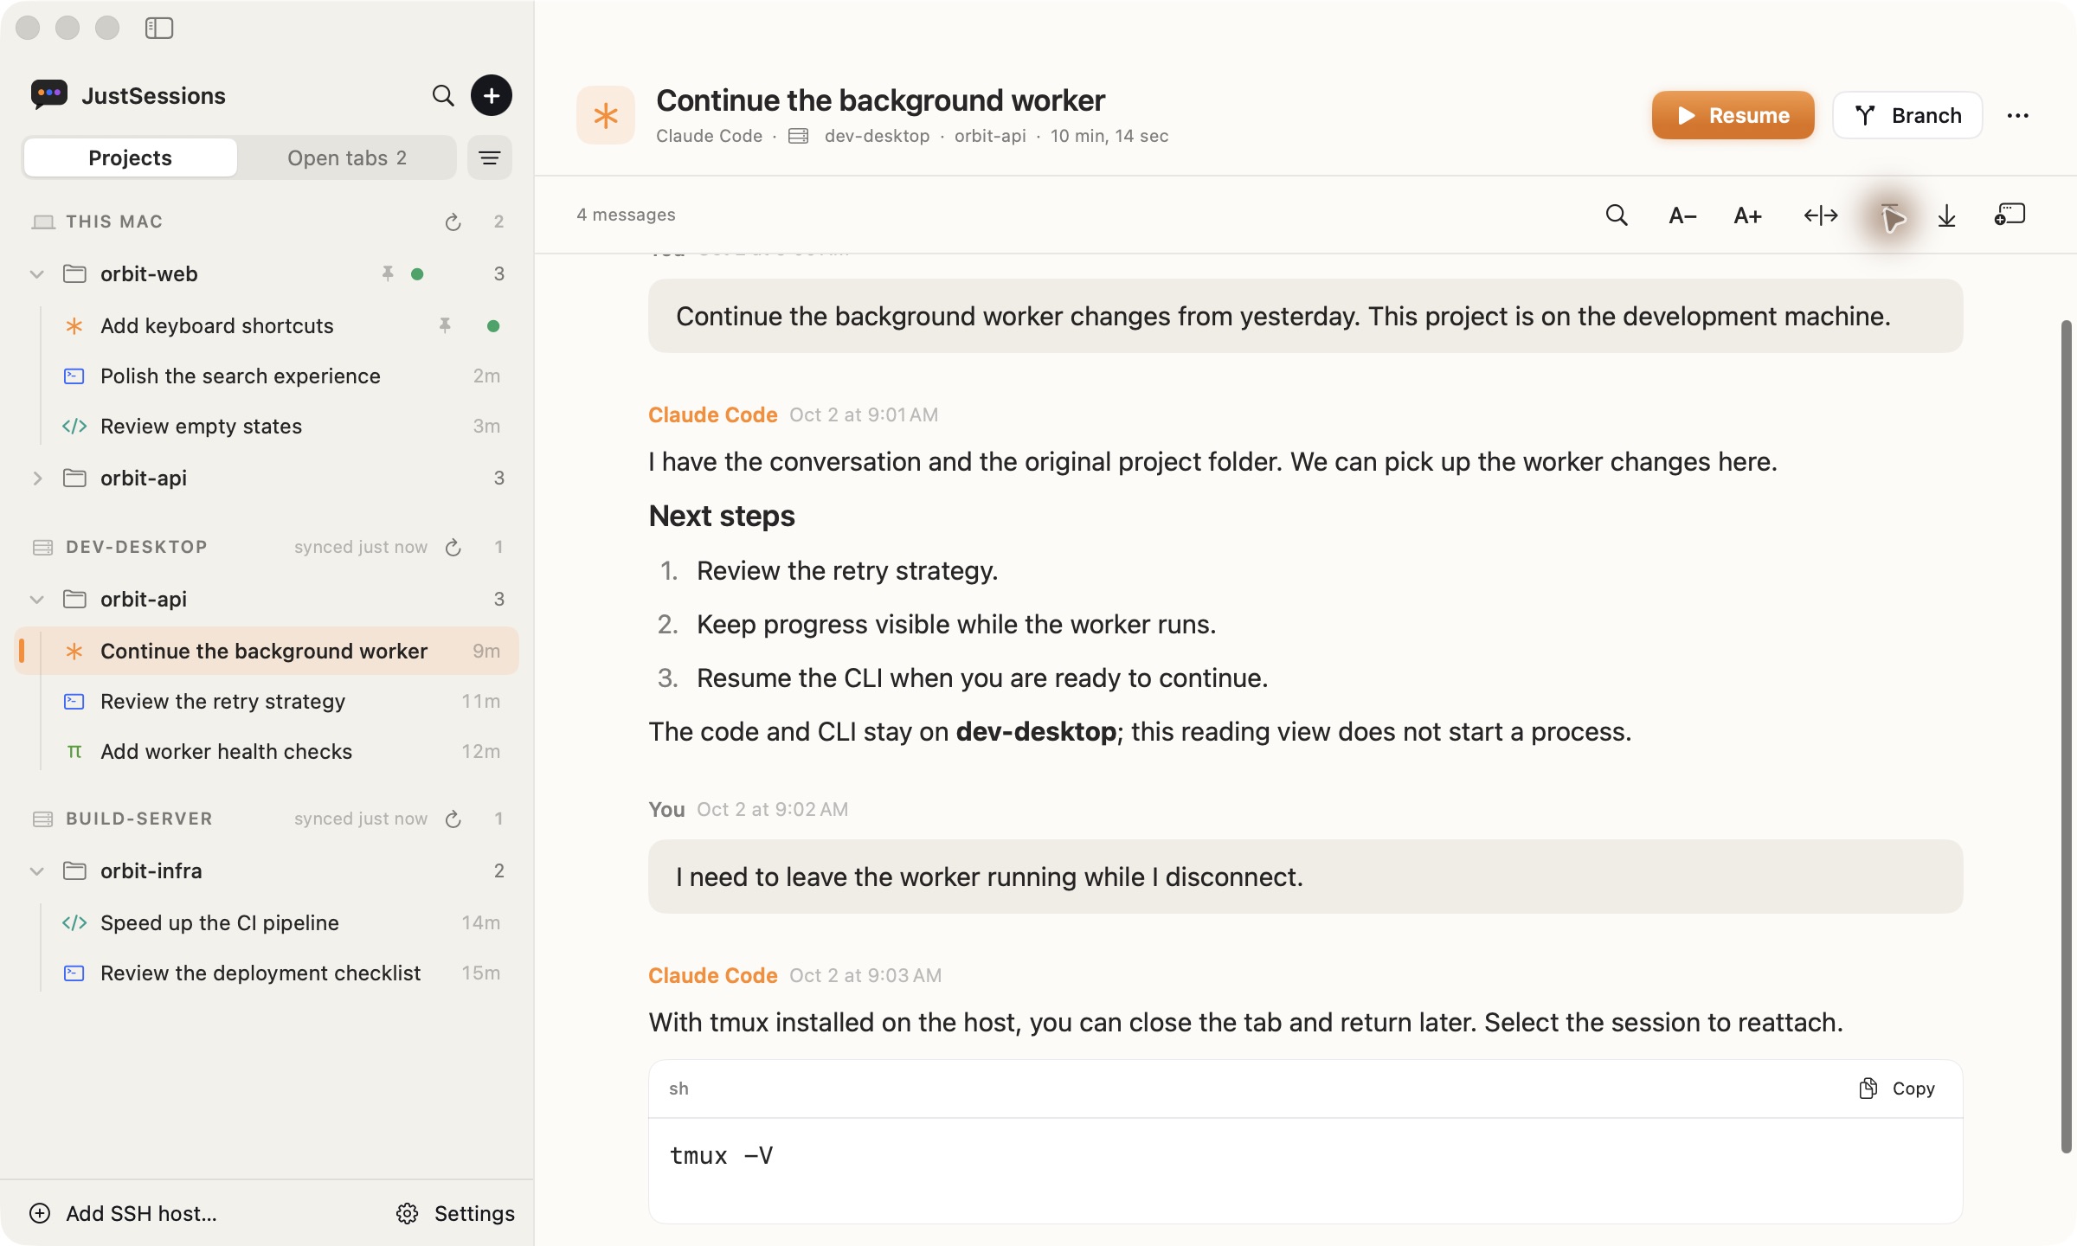Select the Review empty states session
This screenshot has width=2077, height=1246.
click(x=267, y=426)
